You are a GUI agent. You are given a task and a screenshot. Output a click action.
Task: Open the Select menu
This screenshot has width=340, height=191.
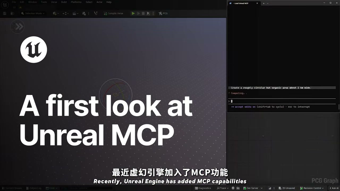pos(89,2)
